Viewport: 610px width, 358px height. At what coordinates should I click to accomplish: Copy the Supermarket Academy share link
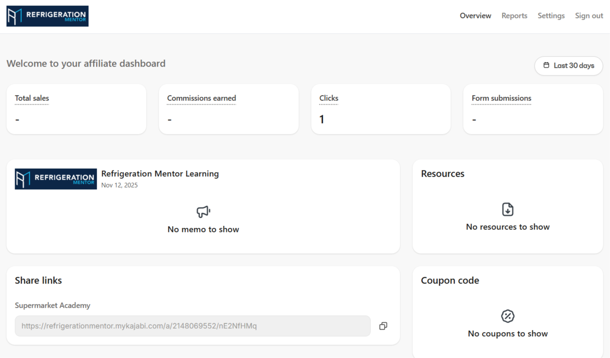(x=383, y=326)
